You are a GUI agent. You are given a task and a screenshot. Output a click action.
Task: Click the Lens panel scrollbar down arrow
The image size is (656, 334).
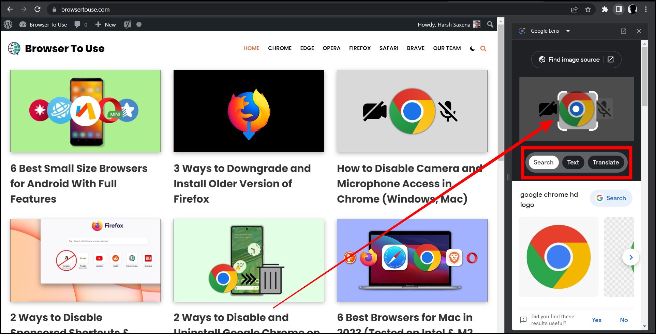(x=644, y=326)
